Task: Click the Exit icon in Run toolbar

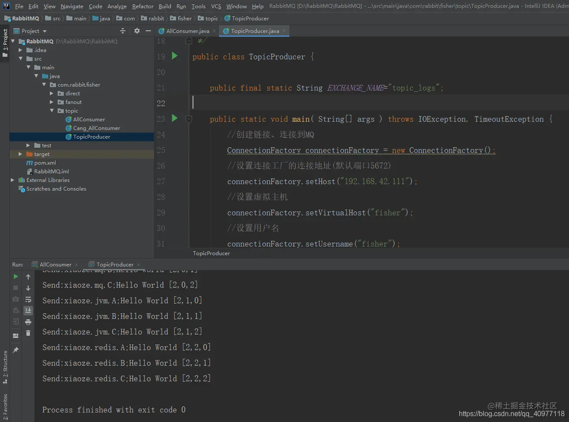Action: pyautogui.click(x=16, y=321)
